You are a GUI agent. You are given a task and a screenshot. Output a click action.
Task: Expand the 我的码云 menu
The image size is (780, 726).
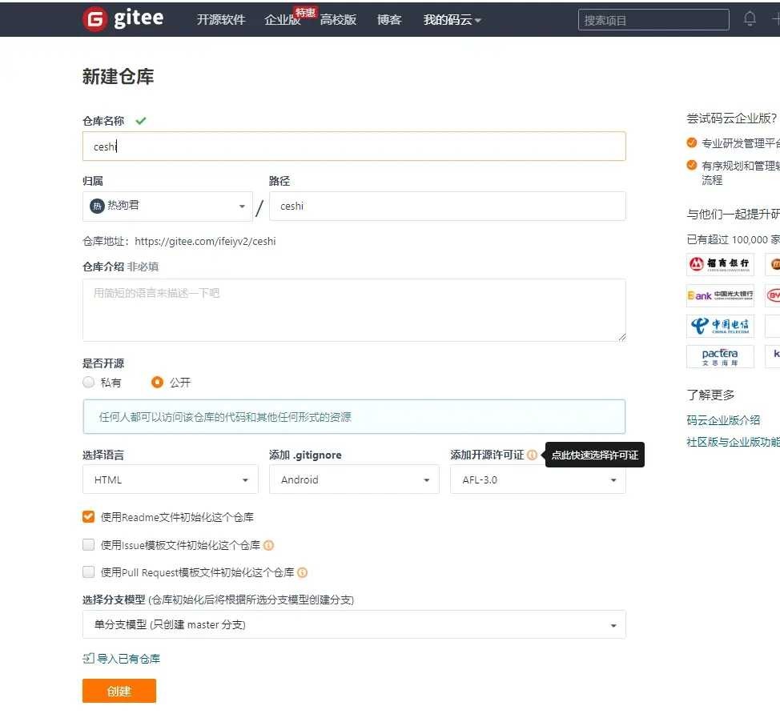452,20
